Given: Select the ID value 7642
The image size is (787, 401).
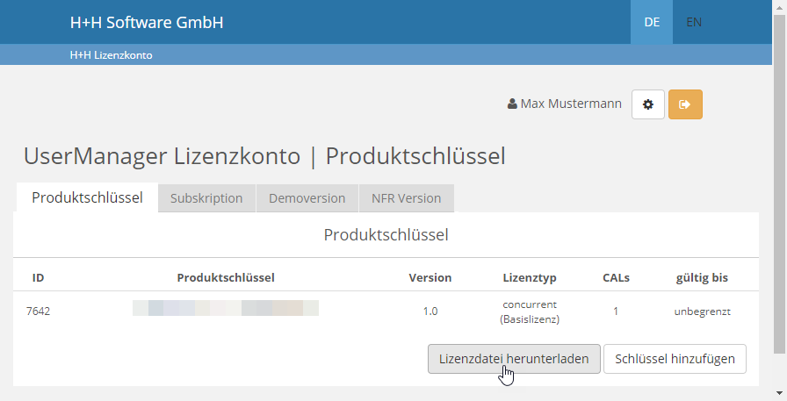Looking at the screenshot, I should pos(38,311).
